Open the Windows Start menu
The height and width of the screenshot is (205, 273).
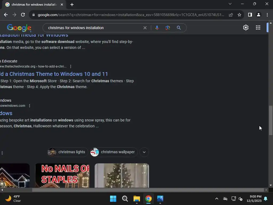(x=113, y=199)
